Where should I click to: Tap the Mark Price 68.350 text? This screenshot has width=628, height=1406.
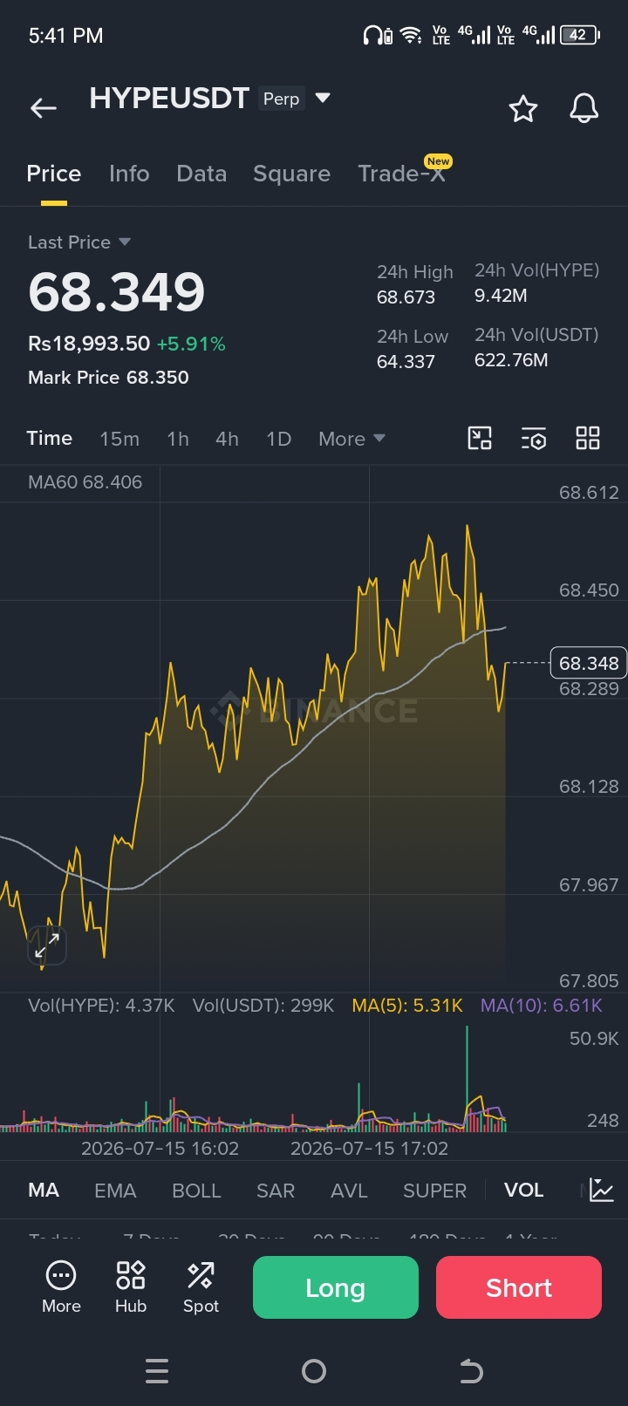[108, 377]
